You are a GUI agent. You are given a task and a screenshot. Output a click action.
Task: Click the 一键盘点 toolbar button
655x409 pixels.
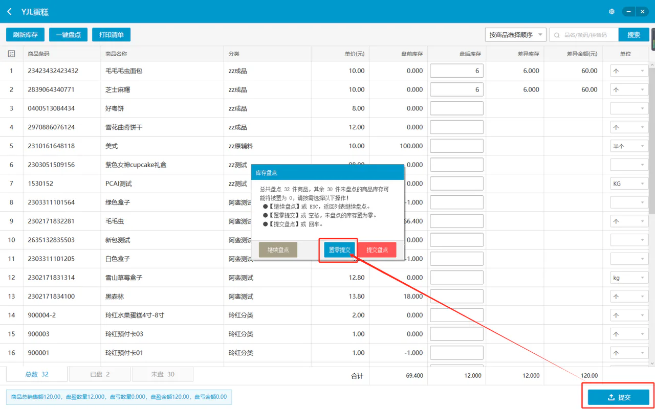click(x=69, y=35)
